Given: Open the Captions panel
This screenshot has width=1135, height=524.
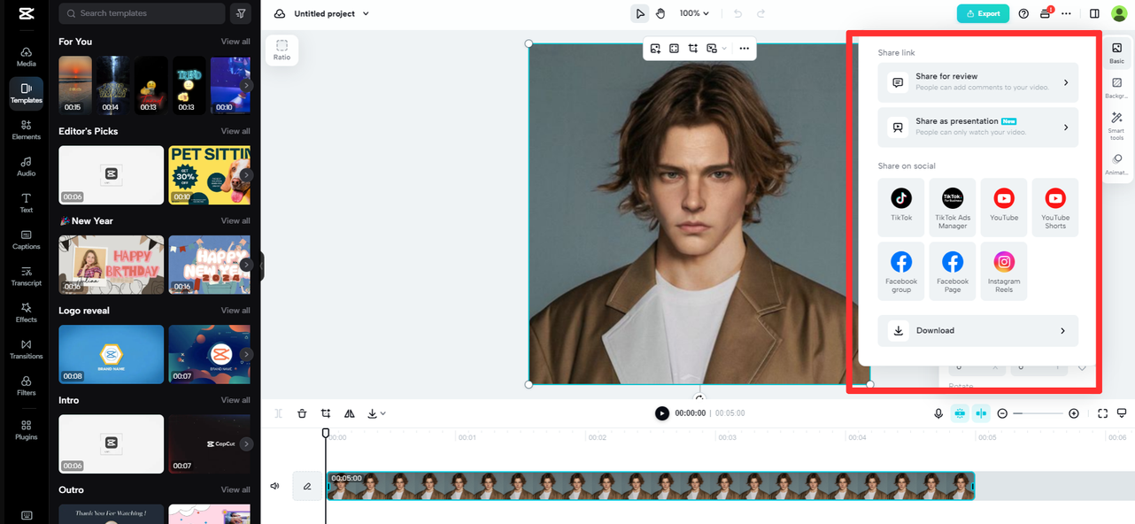Looking at the screenshot, I should [26, 240].
